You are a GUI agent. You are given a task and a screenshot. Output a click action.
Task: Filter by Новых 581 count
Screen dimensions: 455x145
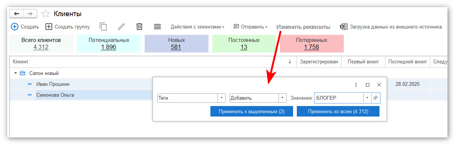pos(176,43)
